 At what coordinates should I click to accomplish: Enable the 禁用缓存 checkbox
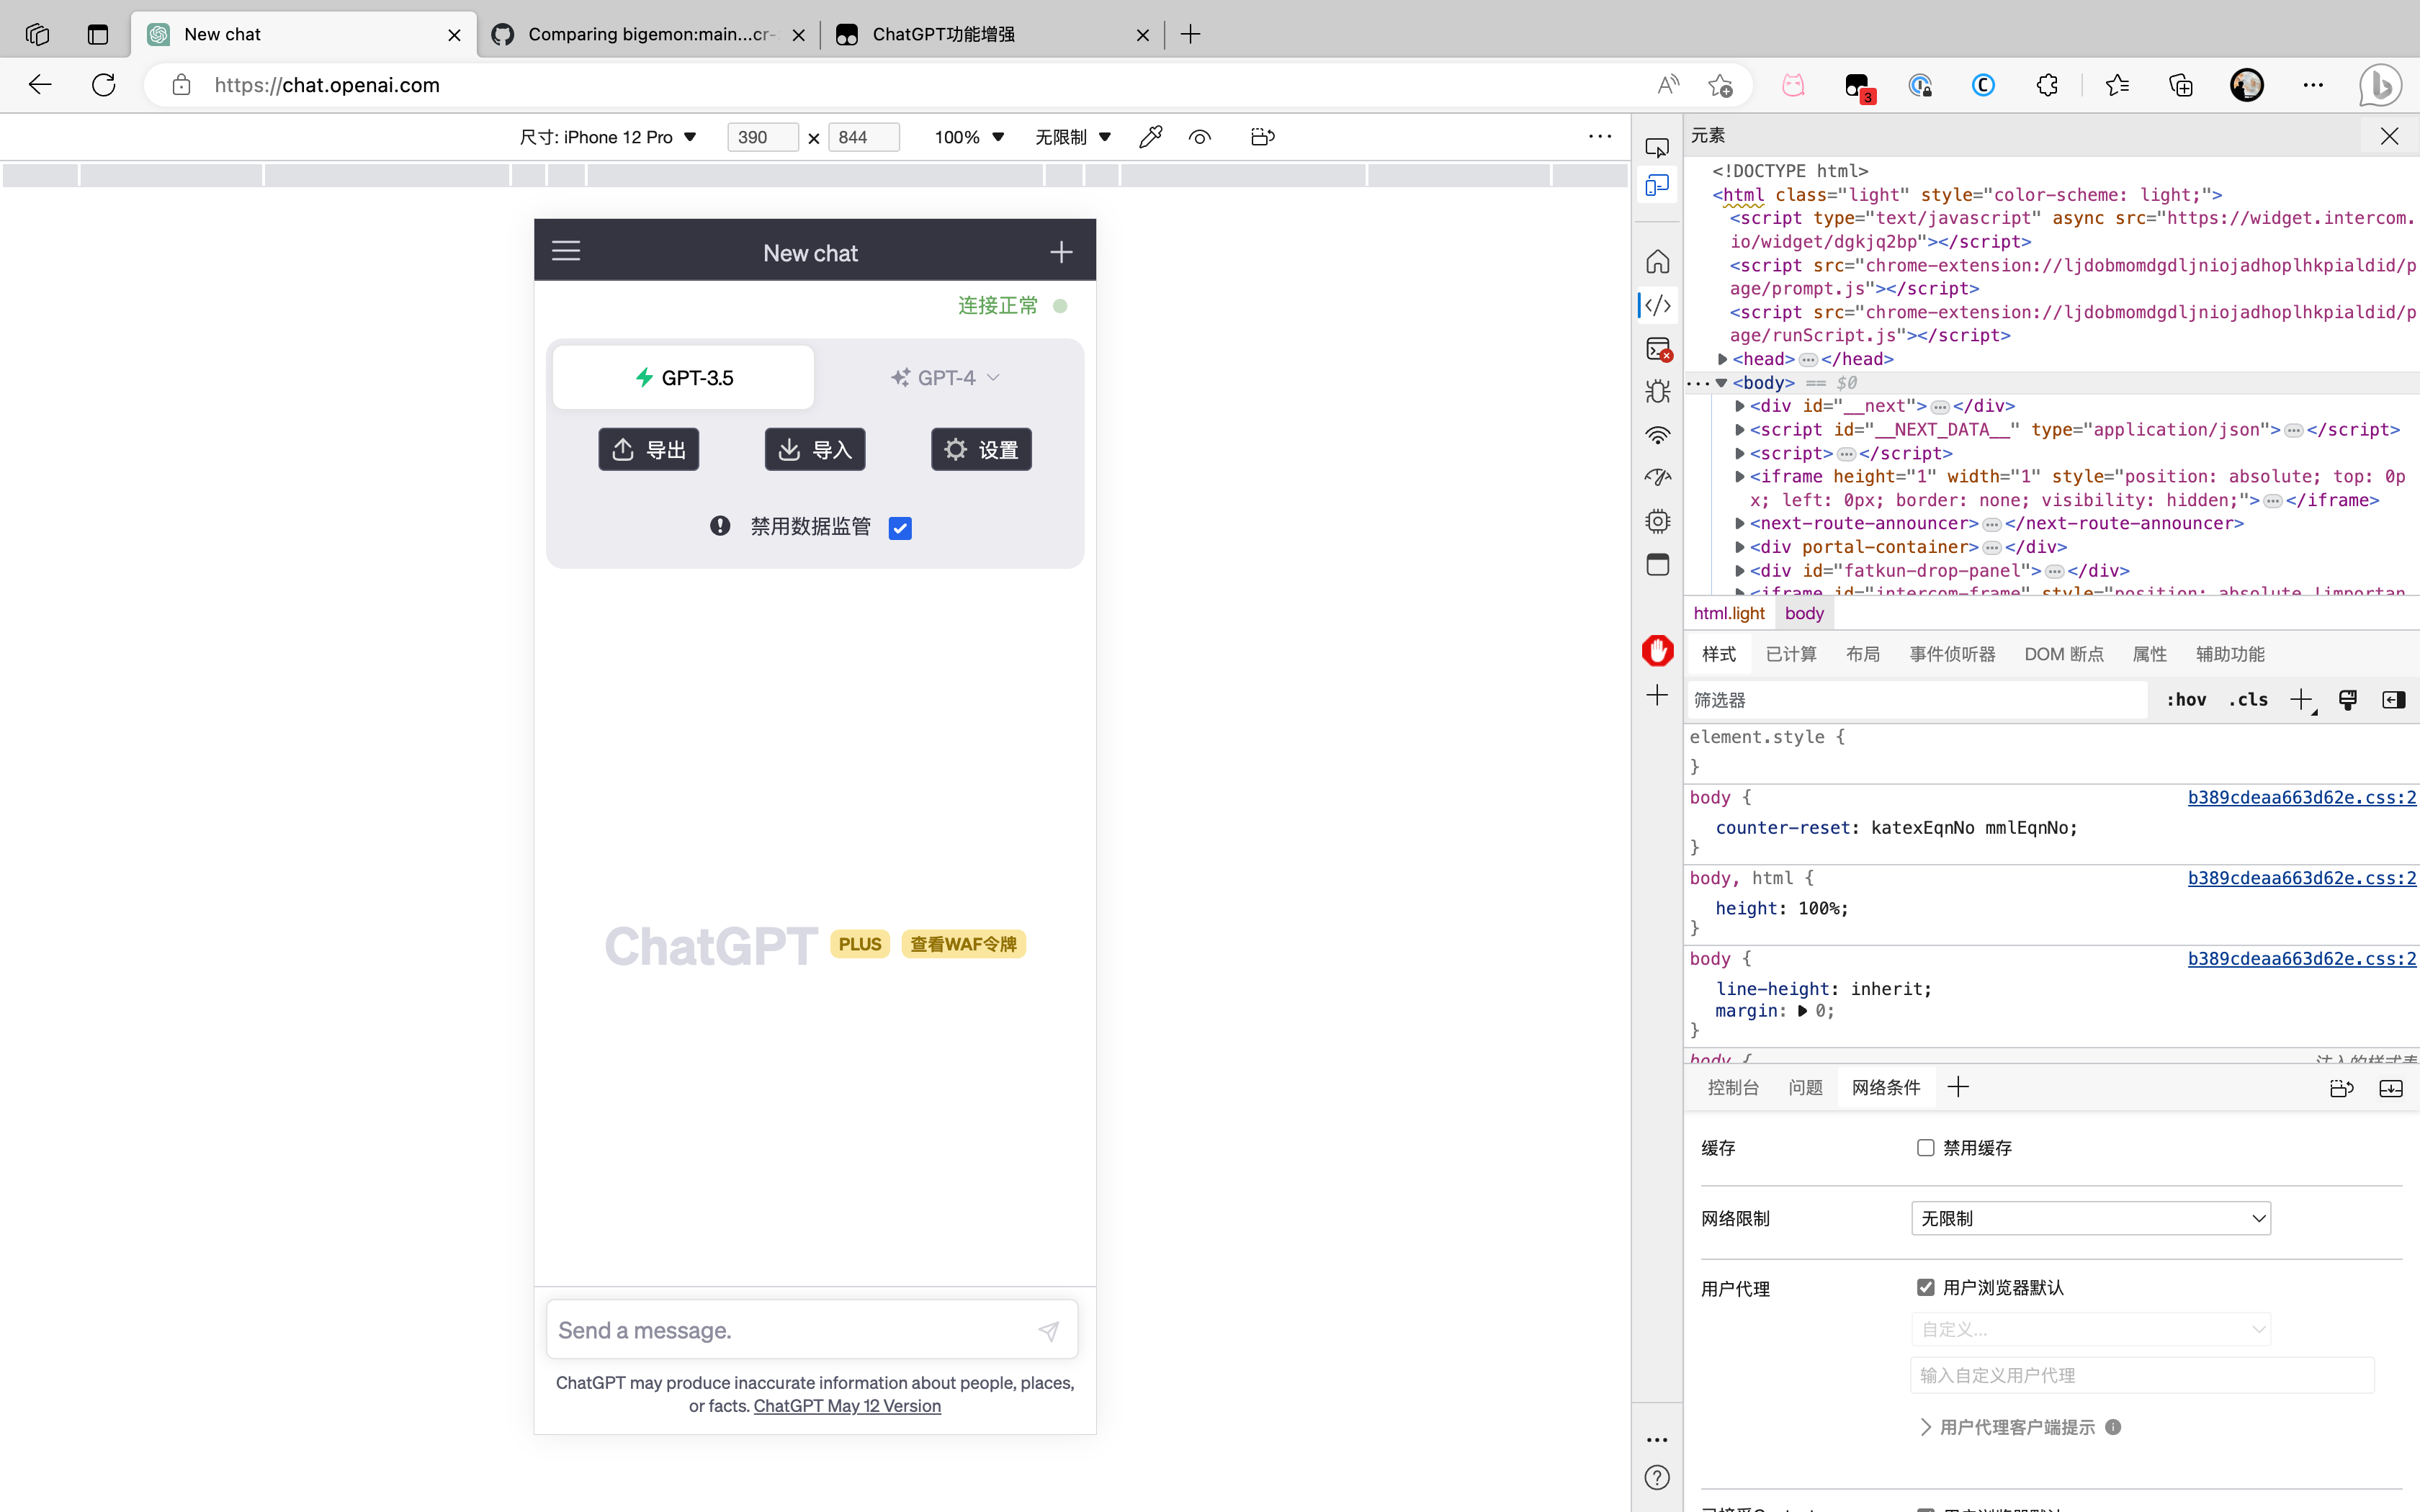pyautogui.click(x=1925, y=1147)
